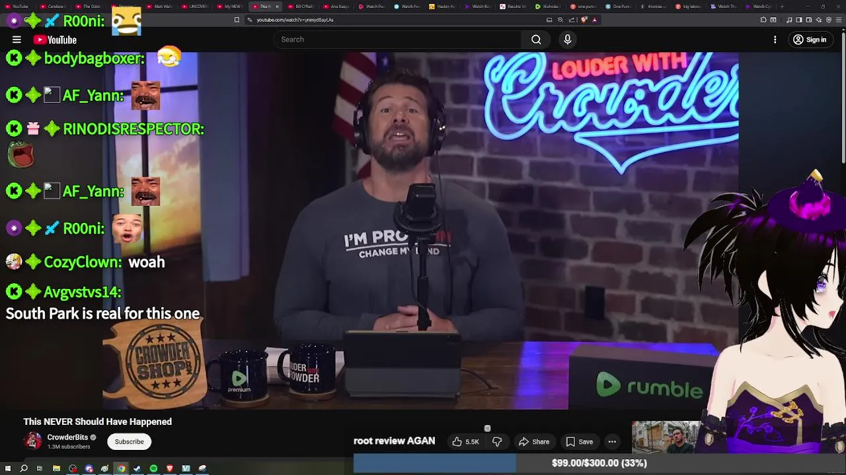The width and height of the screenshot is (846, 475).
Task: Open Task View on the taskbar
Action: click(x=40, y=468)
